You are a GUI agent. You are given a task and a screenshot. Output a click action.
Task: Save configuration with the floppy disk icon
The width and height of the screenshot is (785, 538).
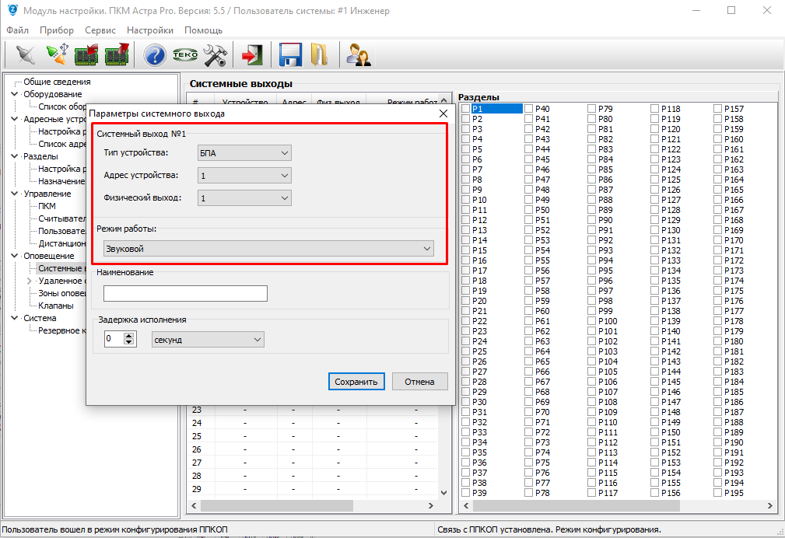(290, 55)
